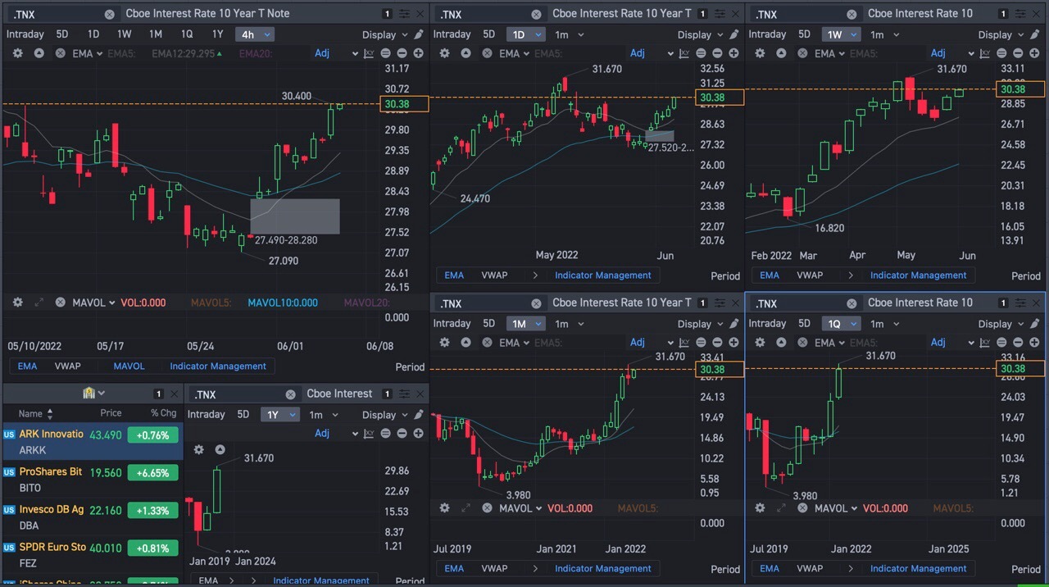Screen dimensions: 1049x587
Task: Open Indicator Management in the 1D panel
Action: tap(603, 275)
